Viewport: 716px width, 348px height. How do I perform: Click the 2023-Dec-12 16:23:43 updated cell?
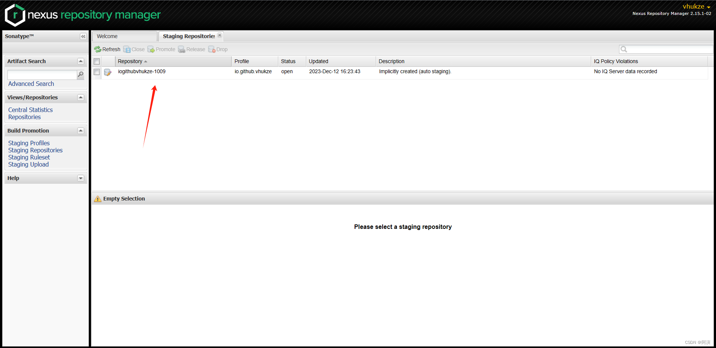(x=335, y=71)
